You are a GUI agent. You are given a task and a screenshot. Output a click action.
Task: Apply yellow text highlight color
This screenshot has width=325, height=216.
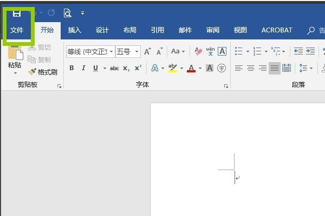tap(173, 68)
